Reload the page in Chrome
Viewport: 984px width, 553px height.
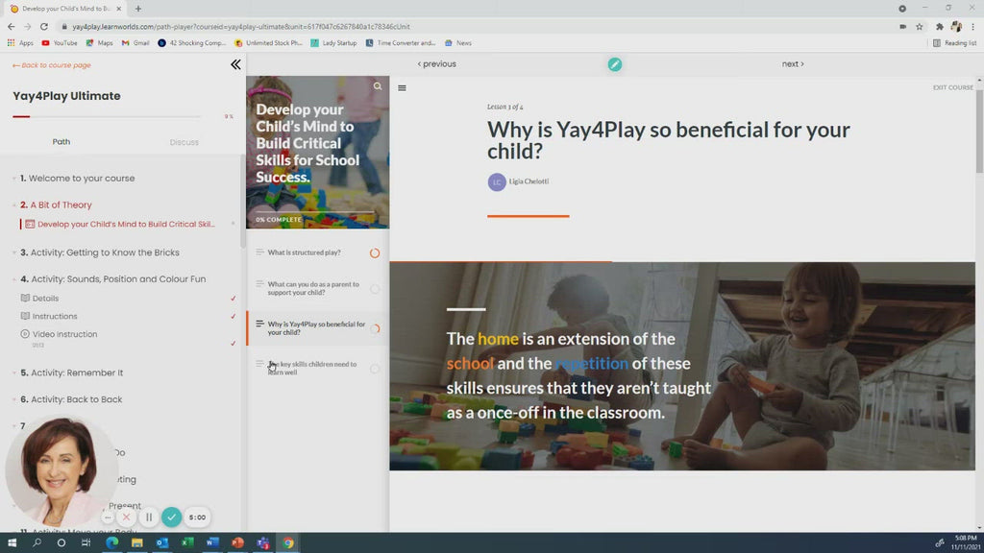44,26
